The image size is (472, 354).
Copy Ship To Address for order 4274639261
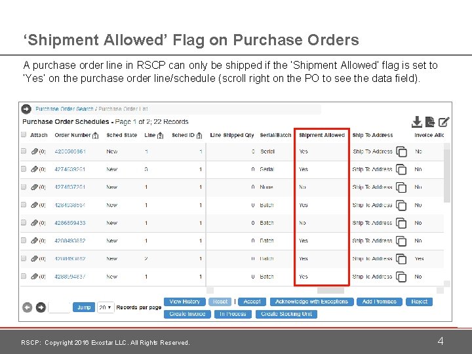pos(401,170)
